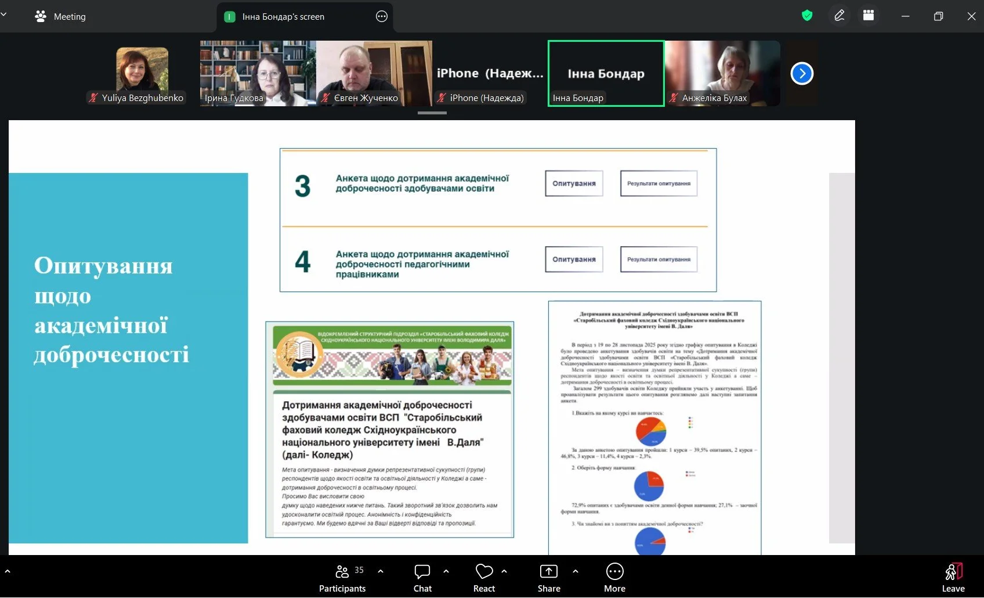Select iPhone (Надежда) participant tile
The height and width of the screenshot is (598, 984).
(x=490, y=73)
